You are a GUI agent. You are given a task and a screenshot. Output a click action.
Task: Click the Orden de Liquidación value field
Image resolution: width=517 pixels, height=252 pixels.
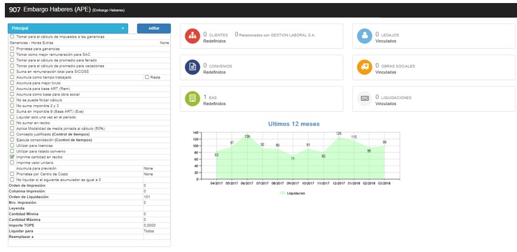point(155,197)
